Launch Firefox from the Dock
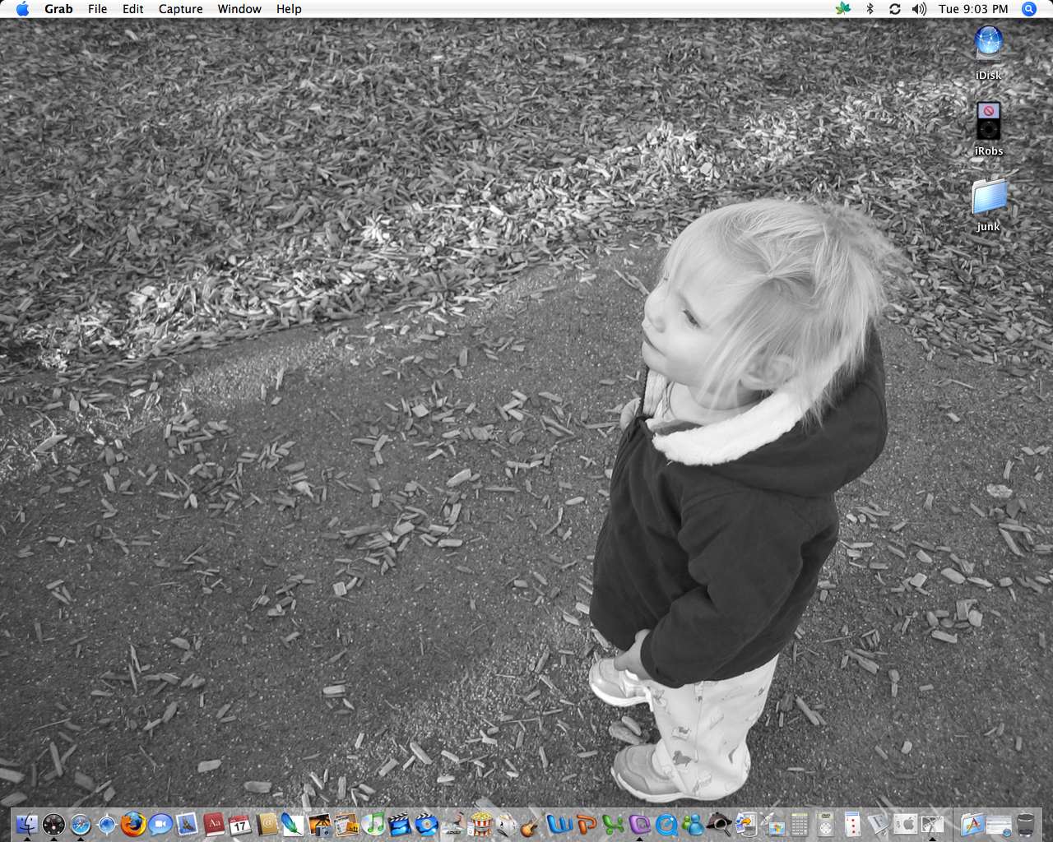The image size is (1053, 842). coord(133,824)
